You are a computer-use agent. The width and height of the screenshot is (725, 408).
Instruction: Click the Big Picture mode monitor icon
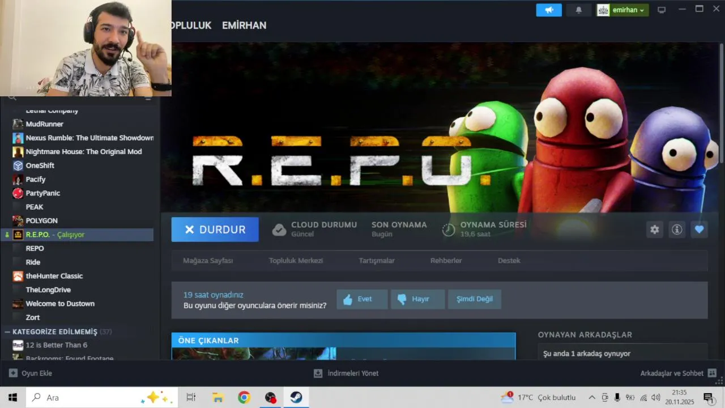tap(662, 10)
